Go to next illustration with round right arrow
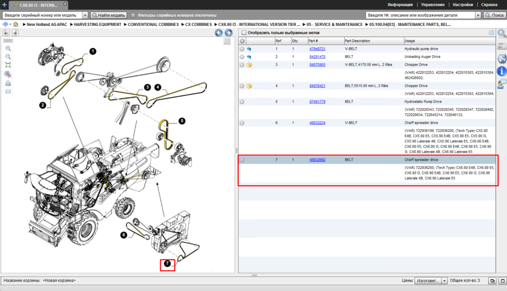Viewport: 507px width, 291px height. (229, 32)
